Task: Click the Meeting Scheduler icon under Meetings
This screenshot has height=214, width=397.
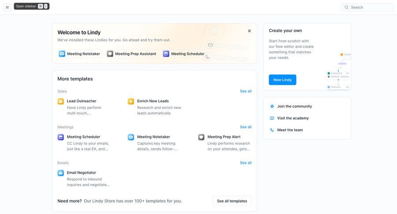Action: point(61,137)
